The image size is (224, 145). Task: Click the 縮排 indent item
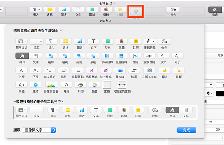[x=64, y=71]
